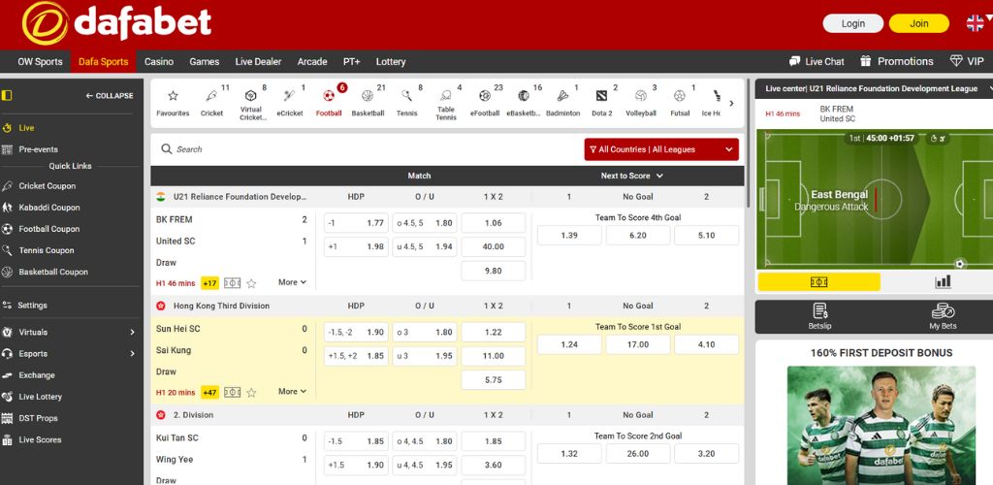Click the Login button
Viewport: 993px width, 485px height.
pyautogui.click(x=853, y=23)
